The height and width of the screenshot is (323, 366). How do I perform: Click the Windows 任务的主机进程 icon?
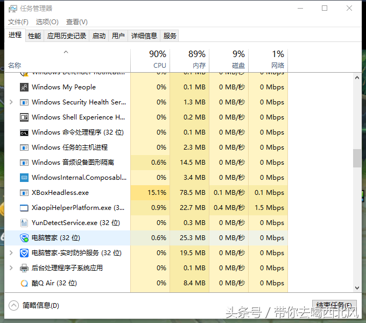click(x=24, y=148)
